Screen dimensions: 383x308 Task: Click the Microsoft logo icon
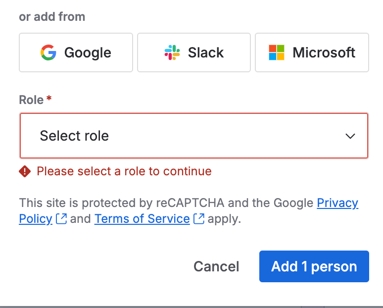277,52
